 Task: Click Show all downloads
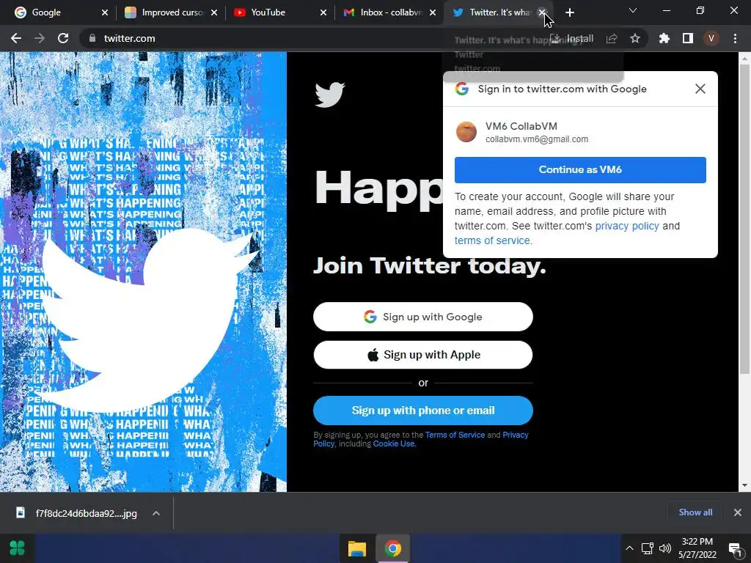click(695, 512)
